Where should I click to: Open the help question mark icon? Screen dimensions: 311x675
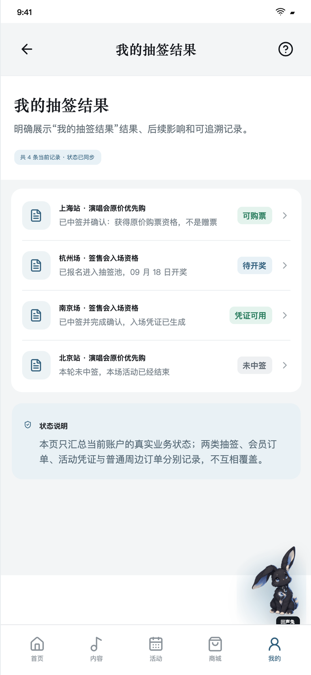[x=285, y=49]
